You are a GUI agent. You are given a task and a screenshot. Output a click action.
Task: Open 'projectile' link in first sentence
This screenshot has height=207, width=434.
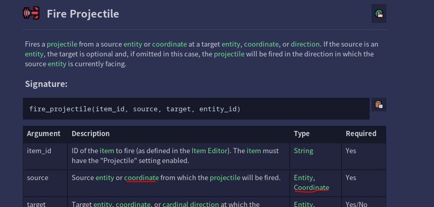tap(62, 44)
